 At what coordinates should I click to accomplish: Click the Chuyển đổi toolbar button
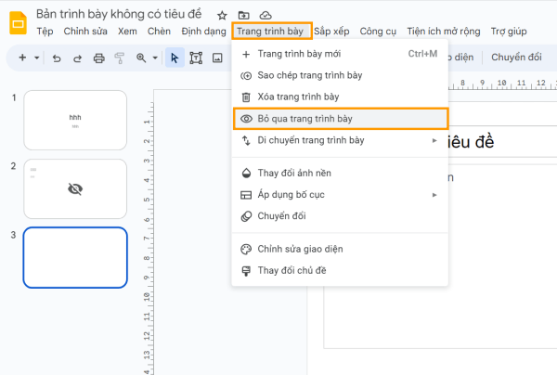(x=516, y=58)
